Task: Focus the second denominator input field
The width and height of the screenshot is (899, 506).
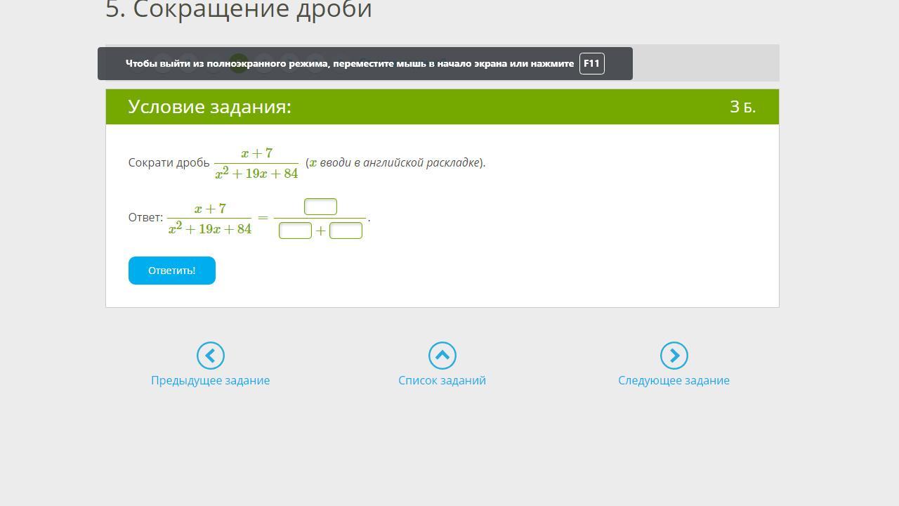Action: pos(346,231)
